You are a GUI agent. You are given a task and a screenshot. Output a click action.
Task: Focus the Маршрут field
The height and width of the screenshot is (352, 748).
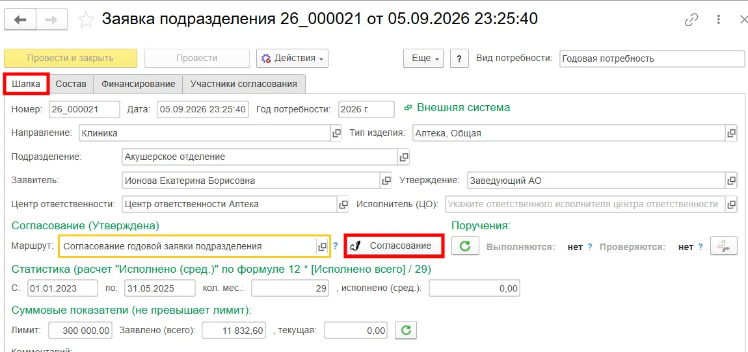[188, 246]
